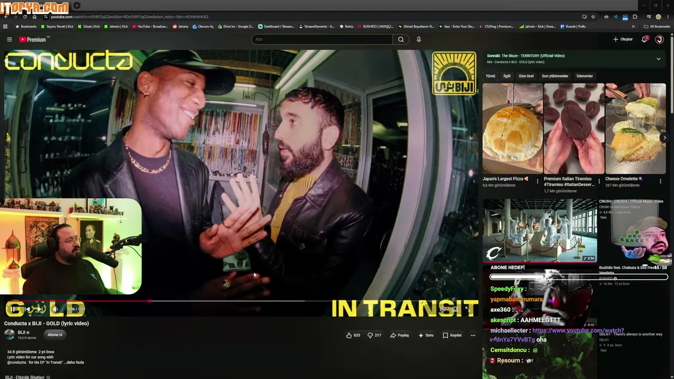The width and height of the screenshot is (674, 379).
Task: Open Cheese Omelette short thumbnail
Action: coord(636,128)
